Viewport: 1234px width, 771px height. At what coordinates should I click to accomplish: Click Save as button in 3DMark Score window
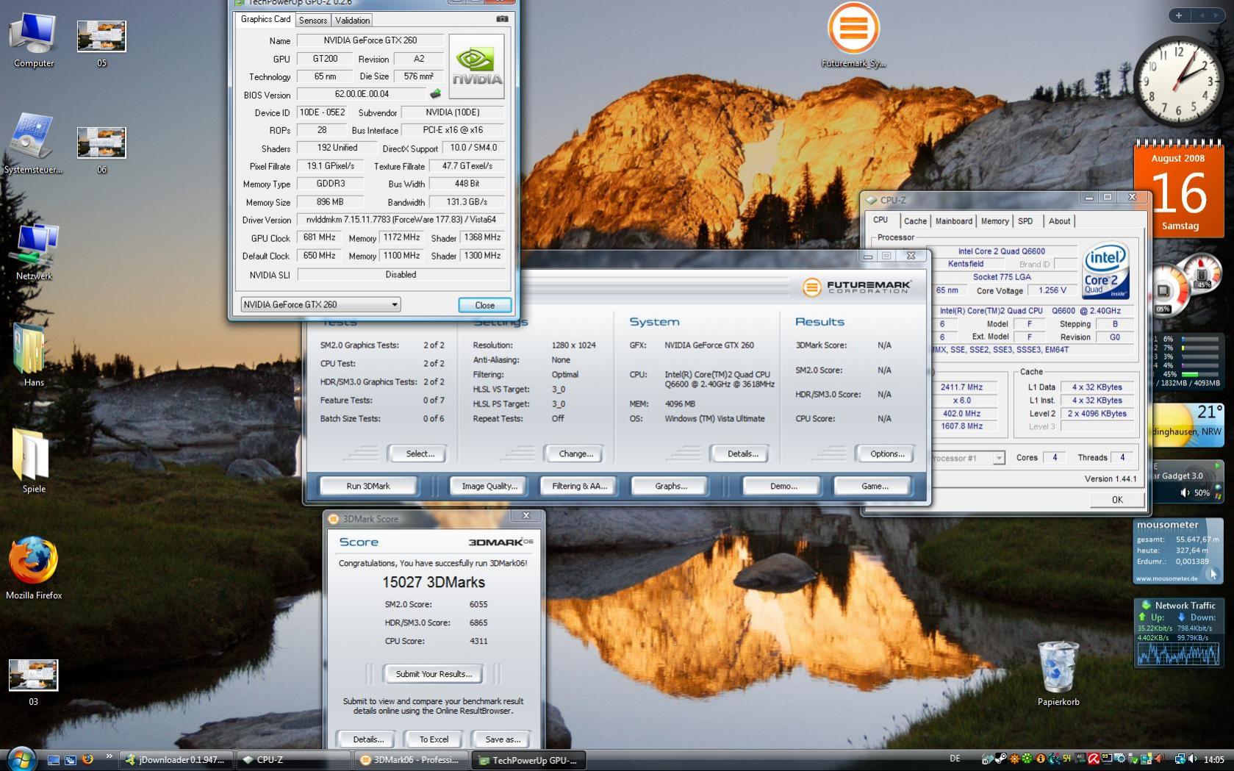(x=503, y=739)
